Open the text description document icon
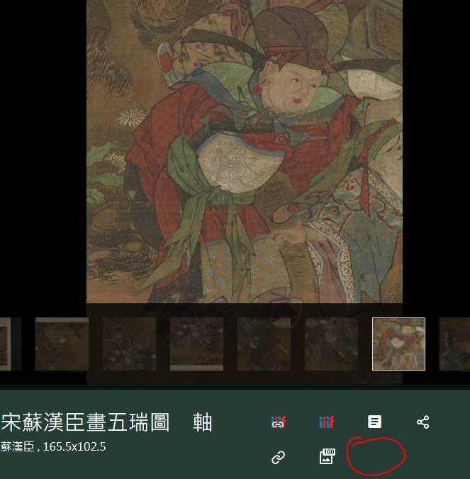 (374, 422)
